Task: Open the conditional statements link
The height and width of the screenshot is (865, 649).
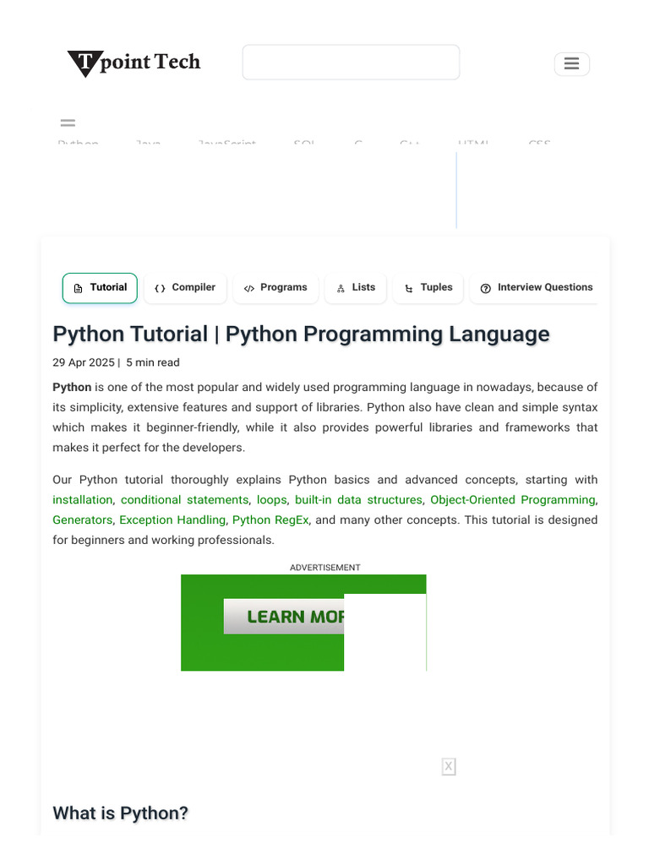Action: click(x=185, y=500)
